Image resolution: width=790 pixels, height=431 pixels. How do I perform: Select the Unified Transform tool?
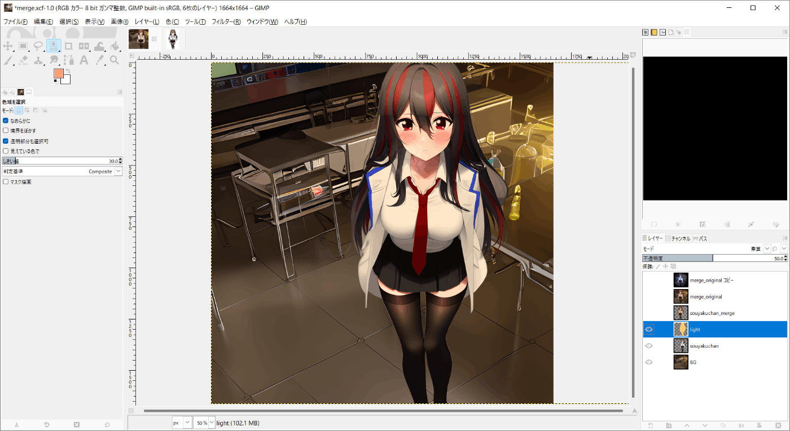[x=84, y=46]
